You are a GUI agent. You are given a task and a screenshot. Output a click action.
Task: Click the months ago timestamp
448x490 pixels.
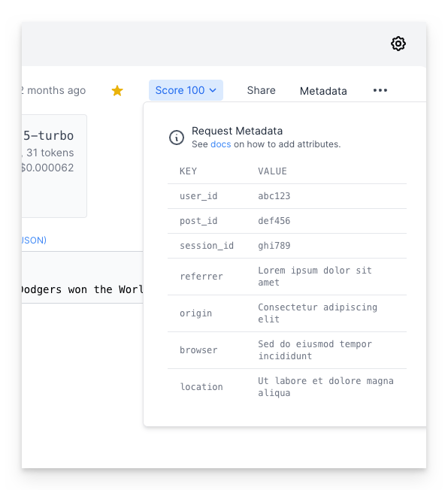(x=53, y=90)
